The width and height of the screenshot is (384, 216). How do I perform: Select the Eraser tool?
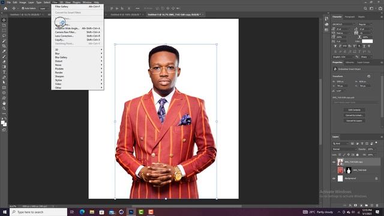(x=4, y=61)
